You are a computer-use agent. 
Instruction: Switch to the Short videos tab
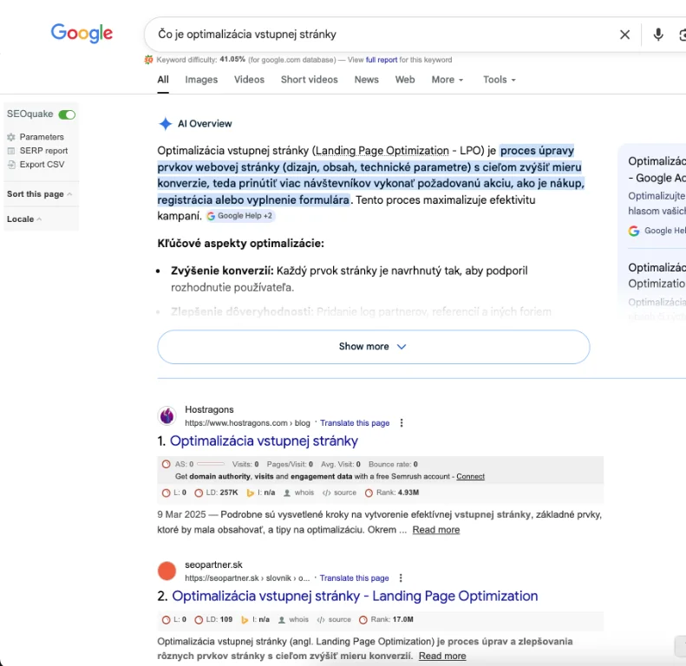point(309,80)
